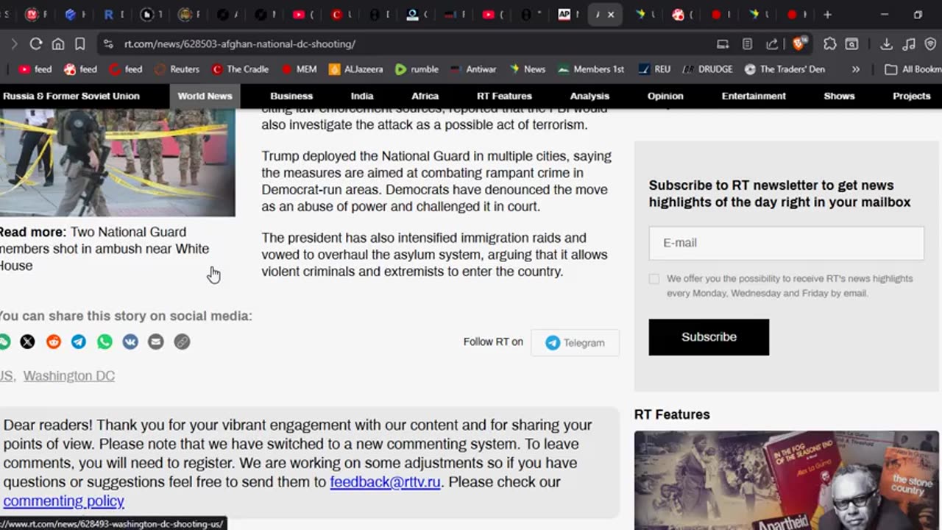
Task: Share story on Telegram icon
Action: click(79, 342)
